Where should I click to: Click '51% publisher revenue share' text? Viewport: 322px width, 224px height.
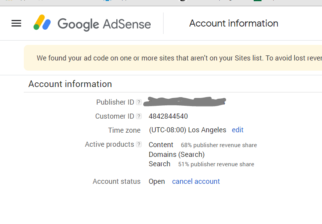click(x=216, y=164)
